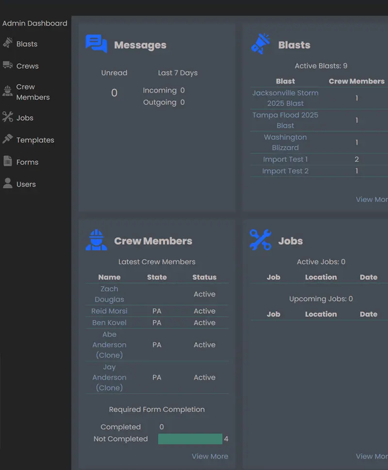Viewport: 388px width, 470px height.
Task: Click the Messages card title
Action: tap(140, 45)
